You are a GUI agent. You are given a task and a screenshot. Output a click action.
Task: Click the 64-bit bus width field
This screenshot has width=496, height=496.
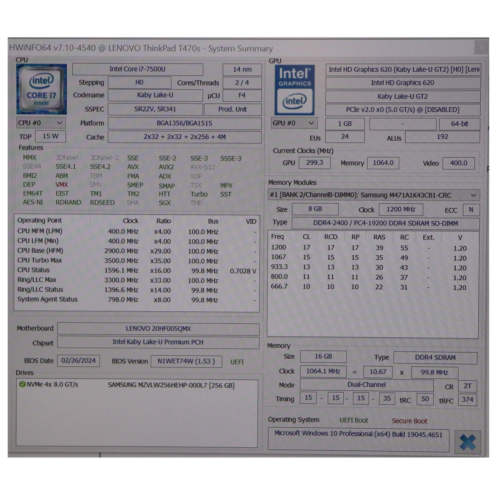[460, 124]
